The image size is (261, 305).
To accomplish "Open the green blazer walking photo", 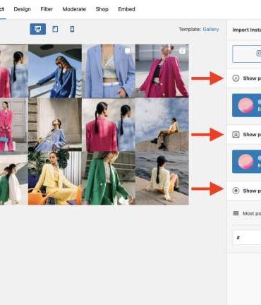I will pos(109,178).
